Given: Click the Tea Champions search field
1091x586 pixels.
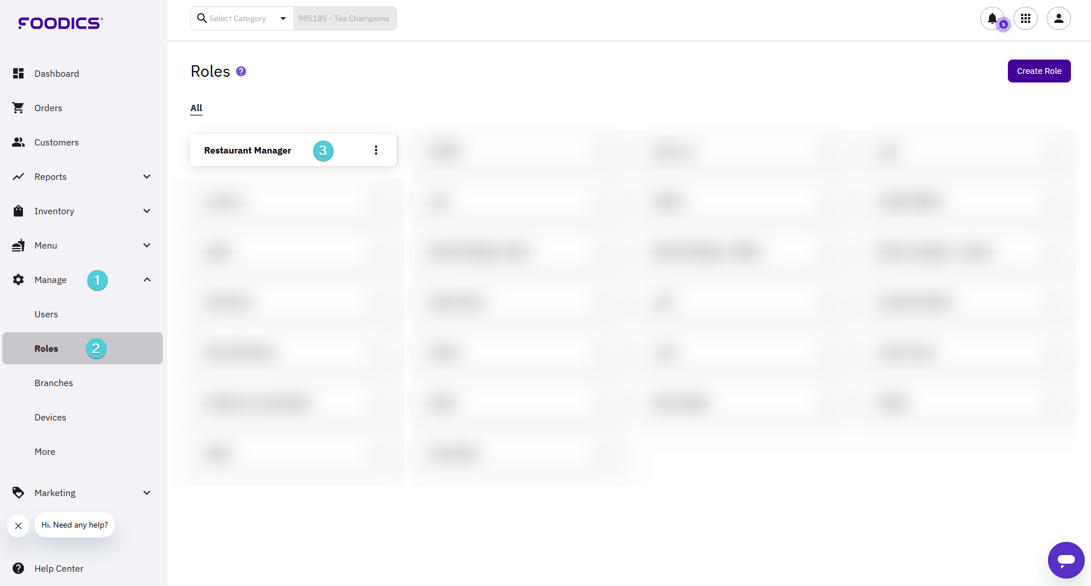Looking at the screenshot, I should point(344,18).
